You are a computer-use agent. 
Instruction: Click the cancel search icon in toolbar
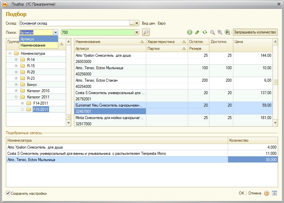click(x=220, y=32)
